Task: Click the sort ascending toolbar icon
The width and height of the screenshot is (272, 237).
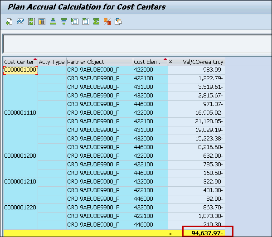Action: [53, 21]
